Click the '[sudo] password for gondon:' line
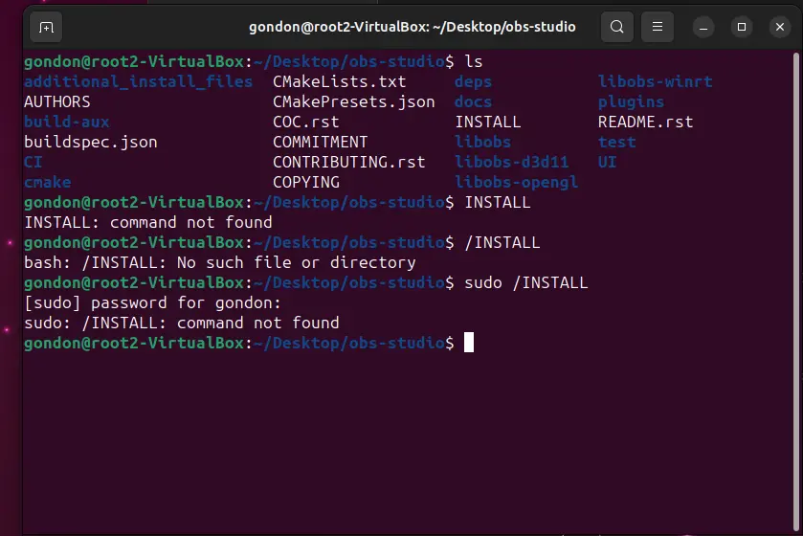This screenshot has width=803, height=536. tap(152, 303)
